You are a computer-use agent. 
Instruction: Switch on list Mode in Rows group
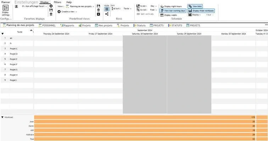tap(107, 9)
